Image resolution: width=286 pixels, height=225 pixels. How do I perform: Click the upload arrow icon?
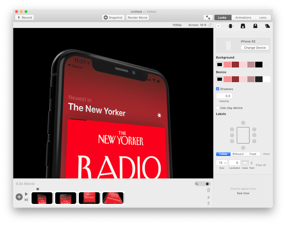coord(209,203)
